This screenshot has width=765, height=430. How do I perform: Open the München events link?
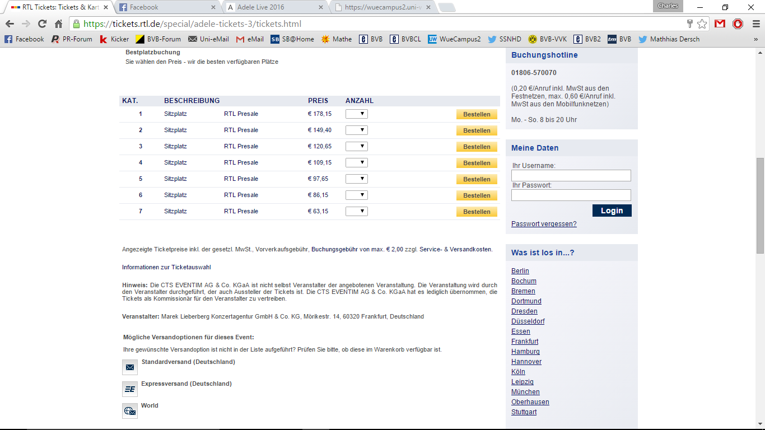click(x=525, y=392)
